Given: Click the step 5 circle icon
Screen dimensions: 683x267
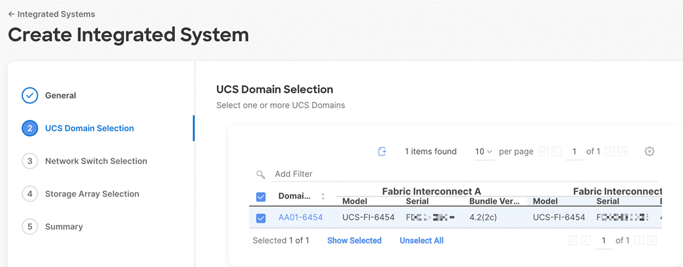Looking at the screenshot, I should pos(30,227).
